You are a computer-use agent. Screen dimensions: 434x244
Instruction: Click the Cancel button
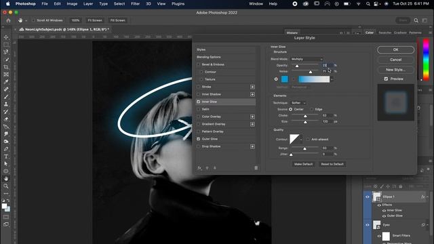[395, 60]
